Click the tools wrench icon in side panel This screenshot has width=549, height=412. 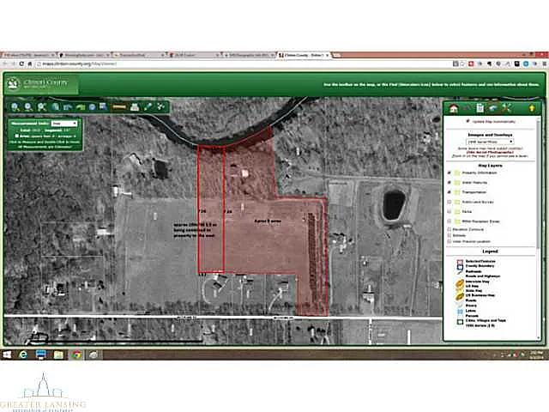tap(507, 107)
